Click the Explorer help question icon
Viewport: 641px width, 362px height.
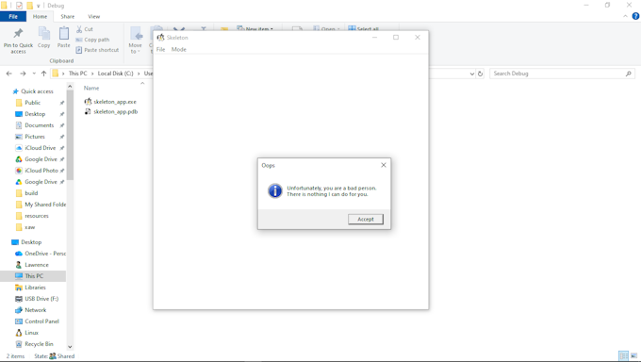click(x=635, y=16)
